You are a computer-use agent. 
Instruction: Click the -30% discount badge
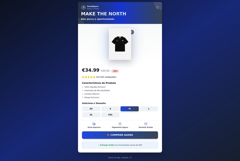point(115,71)
